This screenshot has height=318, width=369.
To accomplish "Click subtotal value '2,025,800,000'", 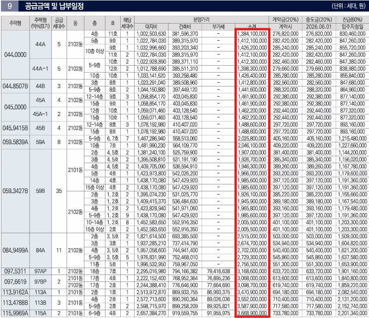I will pyautogui.click(x=252, y=139).
